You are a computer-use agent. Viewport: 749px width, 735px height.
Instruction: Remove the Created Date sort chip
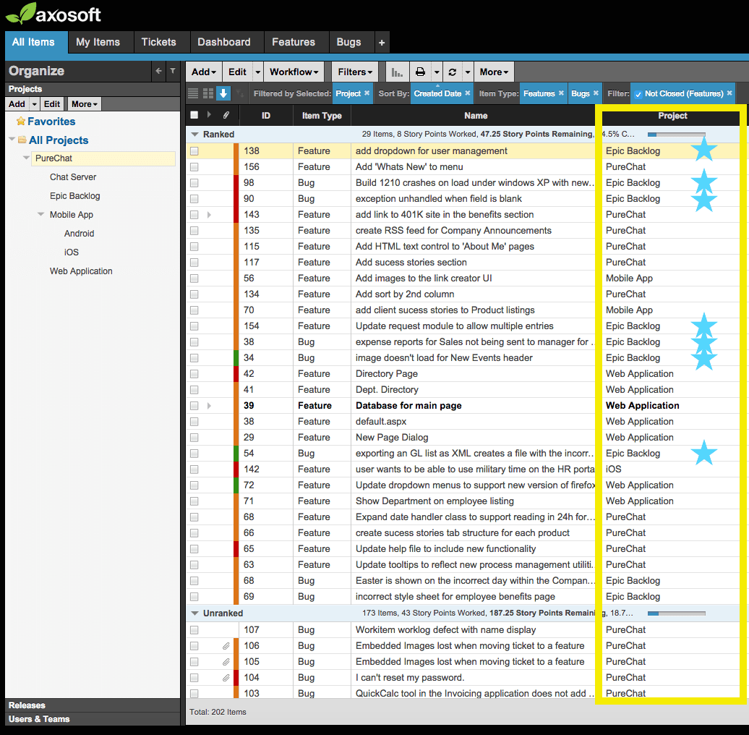[x=468, y=93]
